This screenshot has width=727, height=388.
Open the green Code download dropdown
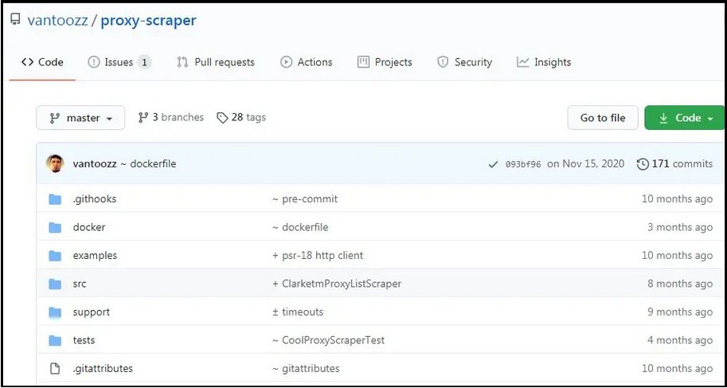[x=684, y=118]
